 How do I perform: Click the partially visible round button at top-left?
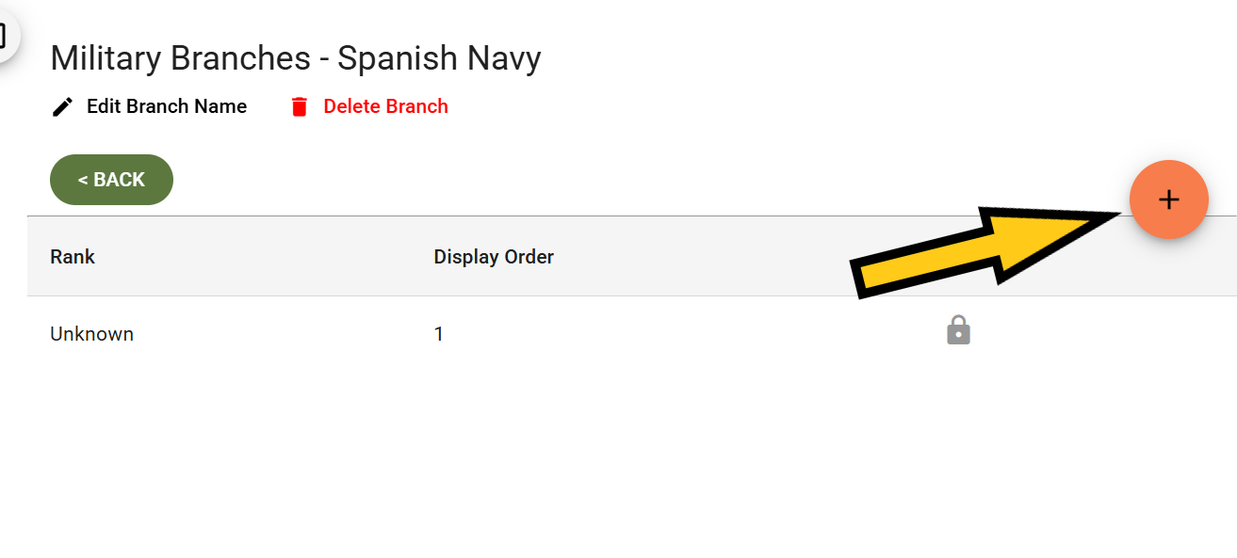[x=6, y=36]
